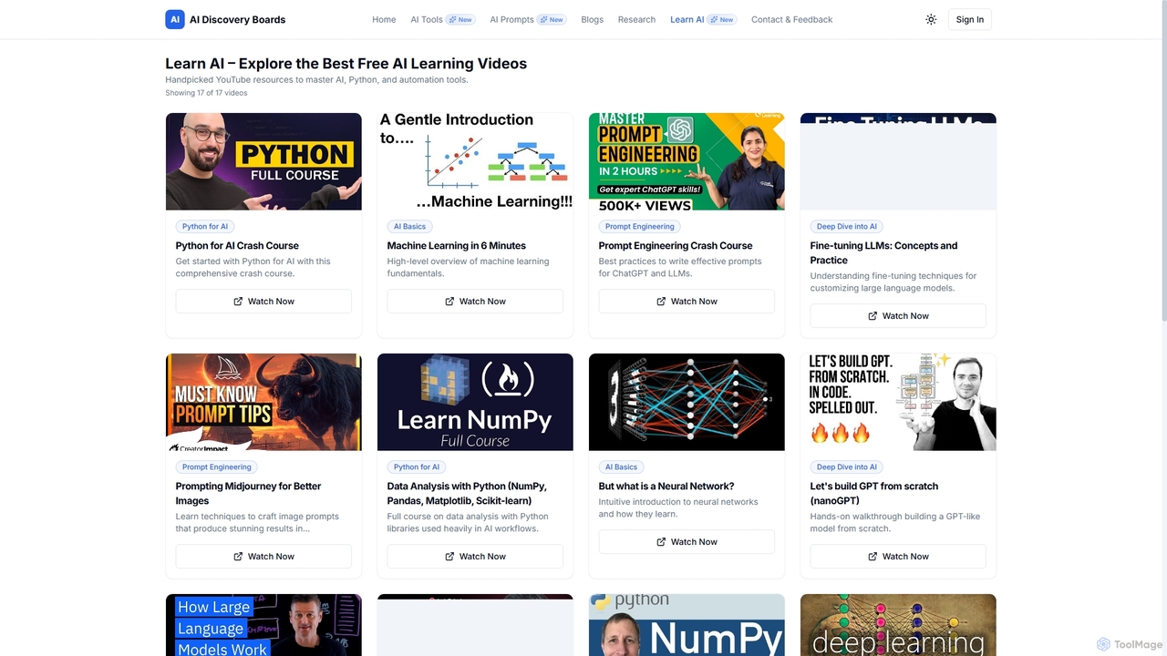This screenshot has height=656, width=1167.
Task: Go to the Blogs page
Action: coord(592,19)
